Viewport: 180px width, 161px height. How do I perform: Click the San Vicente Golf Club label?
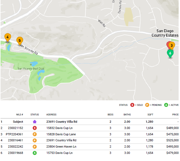coord(31,69)
